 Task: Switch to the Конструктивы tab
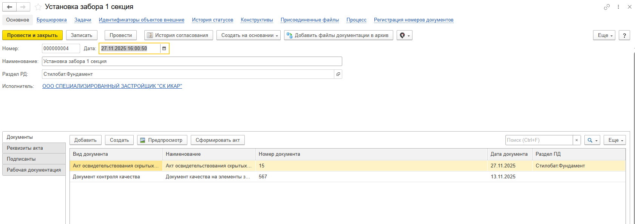(x=256, y=20)
